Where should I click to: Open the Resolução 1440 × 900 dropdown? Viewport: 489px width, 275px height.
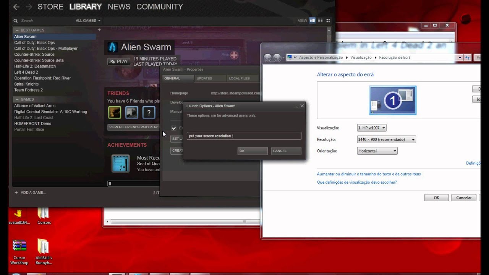(386, 139)
